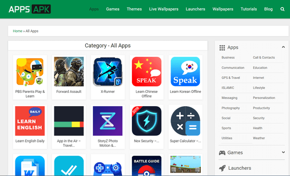The height and width of the screenshot is (176, 290).
Task: Open the hill racing game thumbnail
Action: (x=185, y=164)
